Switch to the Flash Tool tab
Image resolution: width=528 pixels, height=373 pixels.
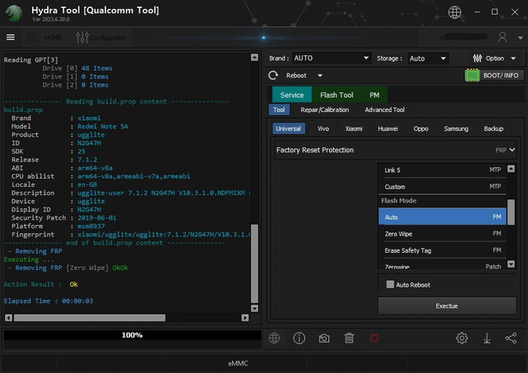tap(337, 95)
